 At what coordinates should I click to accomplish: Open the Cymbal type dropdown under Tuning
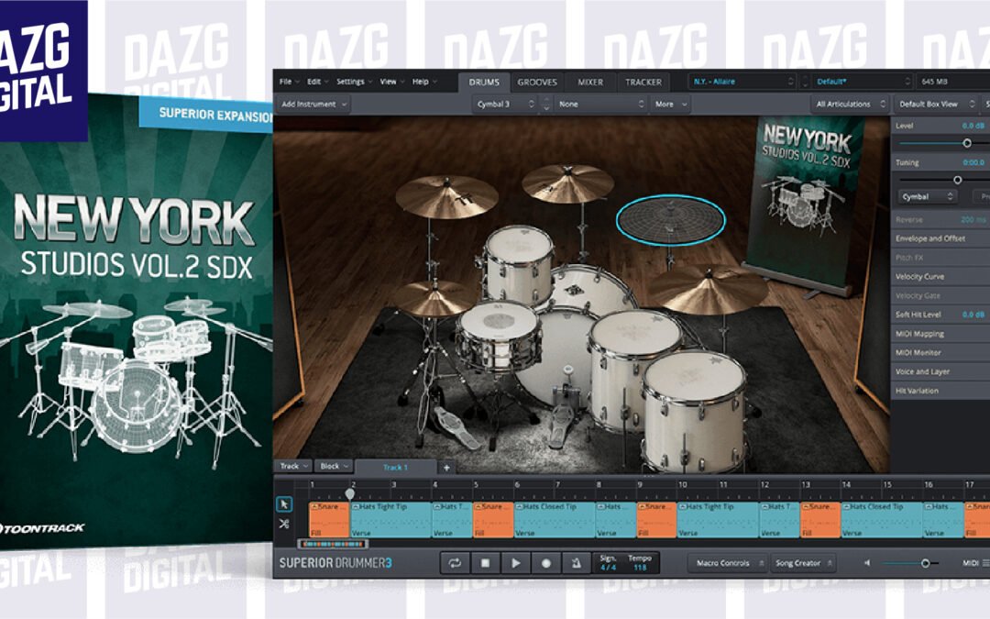pyautogui.click(x=927, y=197)
